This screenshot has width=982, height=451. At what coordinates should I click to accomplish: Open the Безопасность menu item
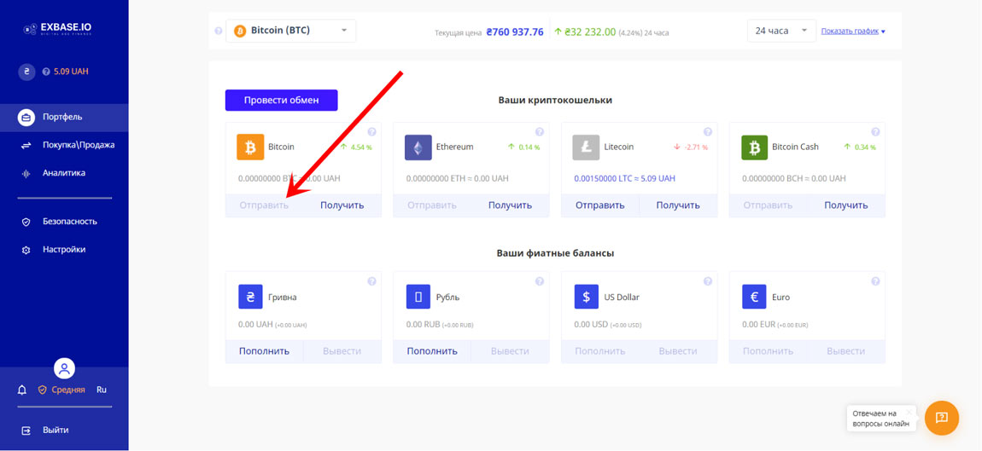(64, 222)
